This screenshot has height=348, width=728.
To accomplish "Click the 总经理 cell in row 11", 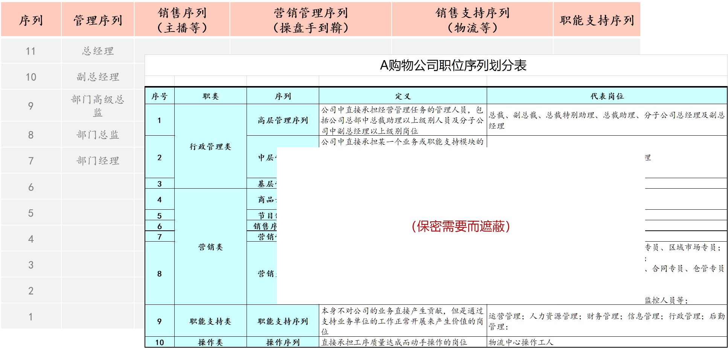I will 97,51.
